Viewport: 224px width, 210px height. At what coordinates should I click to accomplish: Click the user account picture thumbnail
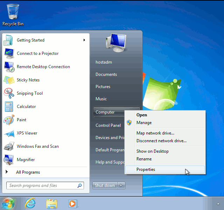click(x=116, y=42)
